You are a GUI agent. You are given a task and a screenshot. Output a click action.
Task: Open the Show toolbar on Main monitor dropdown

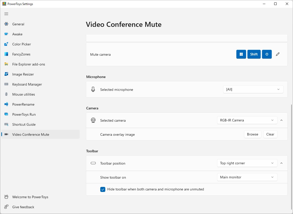(247, 177)
